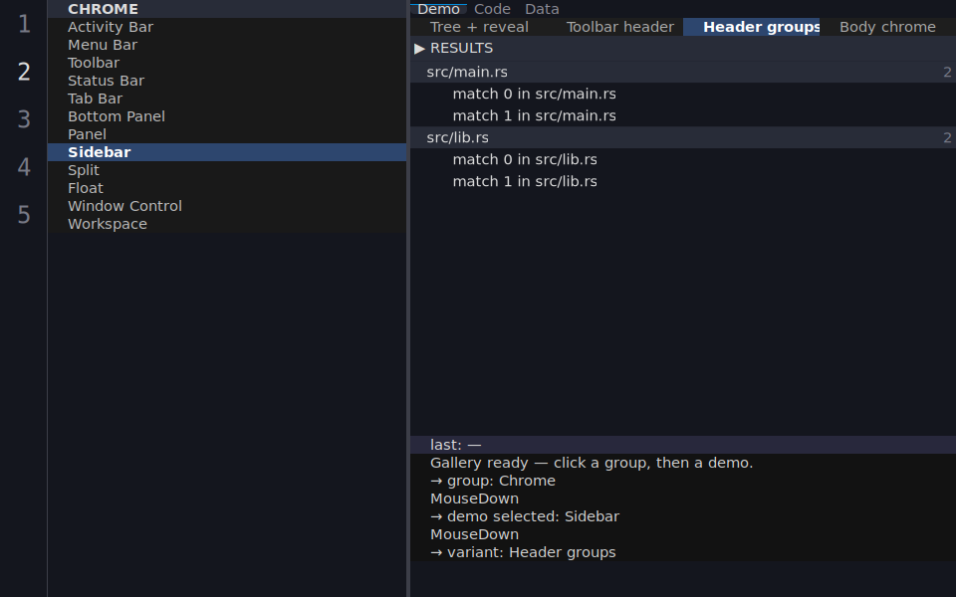Select the "→ variant: Header groups" log line

[x=683, y=552]
